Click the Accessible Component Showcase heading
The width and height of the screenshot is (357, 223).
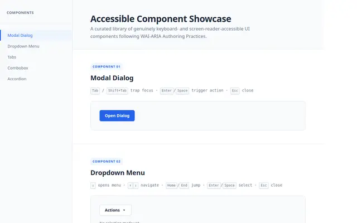[161, 18]
